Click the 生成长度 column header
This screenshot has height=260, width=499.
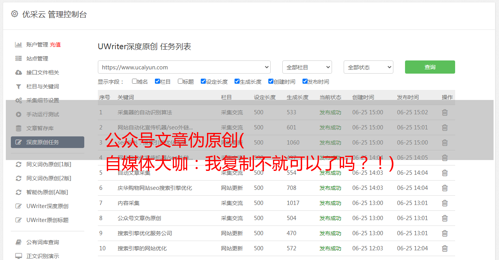(x=297, y=97)
